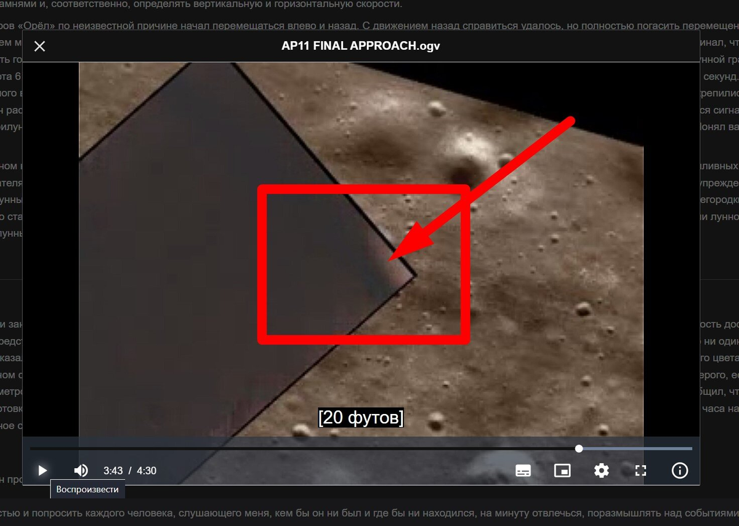Open the video settings gear
Viewport: 739px width, 526px height.
tap(601, 471)
